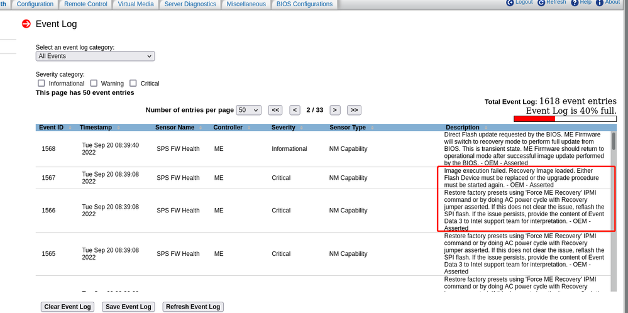Viewport: 628px width, 313px height.
Task: Click the Save Event Log button
Action: [x=129, y=307]
